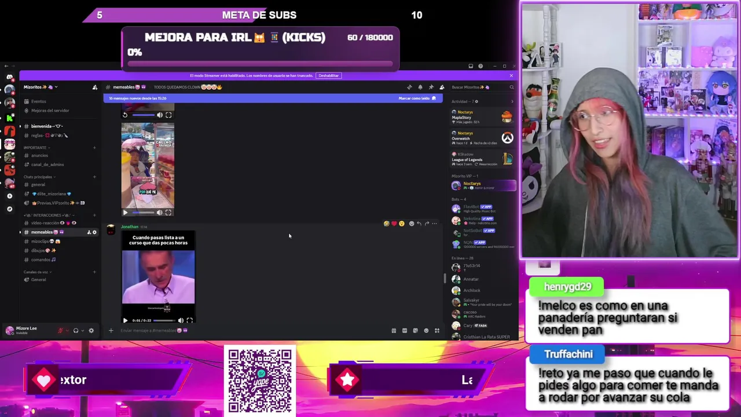
Task: Click the reply arrow on Jonathan's message
Action: pos(419,224)
